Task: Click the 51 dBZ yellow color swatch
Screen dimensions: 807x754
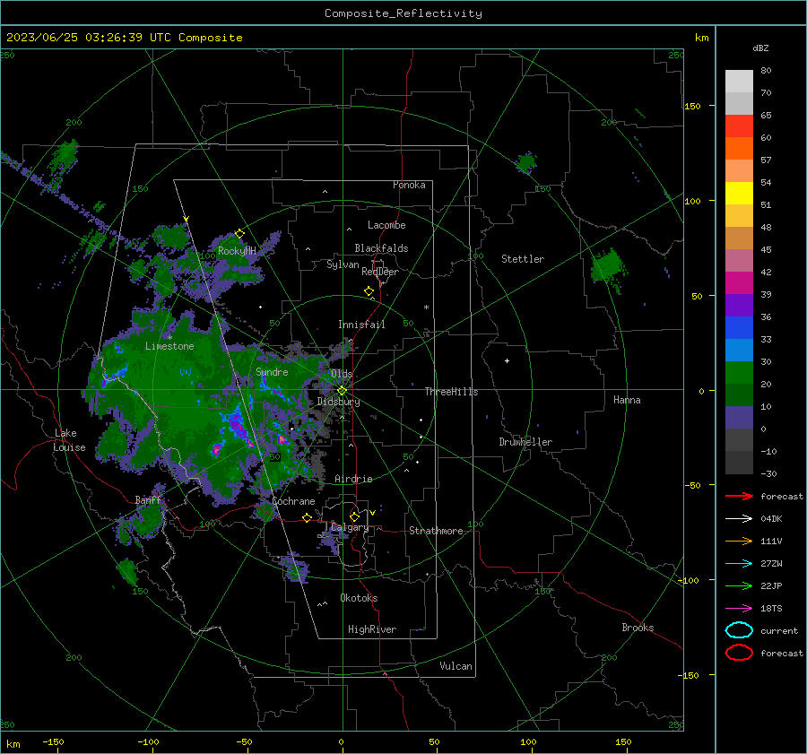Action: pos(739,194)
